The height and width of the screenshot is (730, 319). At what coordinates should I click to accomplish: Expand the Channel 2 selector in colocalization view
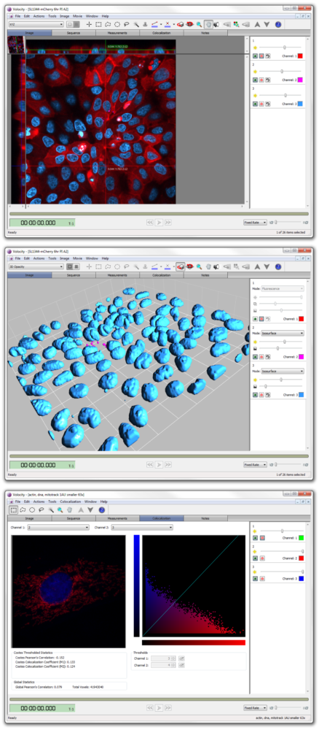pyautogui.click(x=141, y=528)
